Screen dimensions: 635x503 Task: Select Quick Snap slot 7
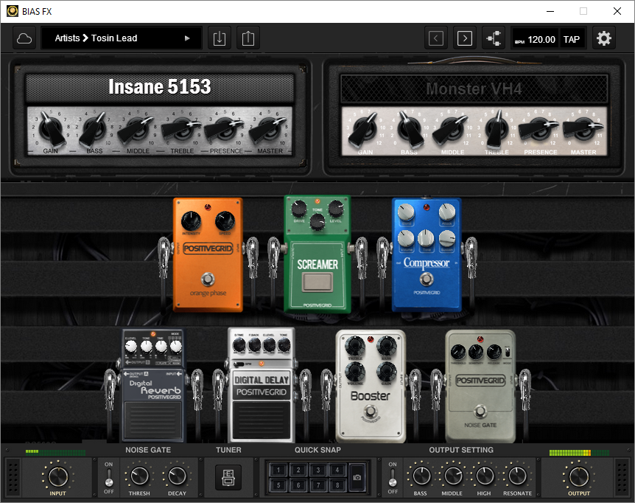(318, 485)
